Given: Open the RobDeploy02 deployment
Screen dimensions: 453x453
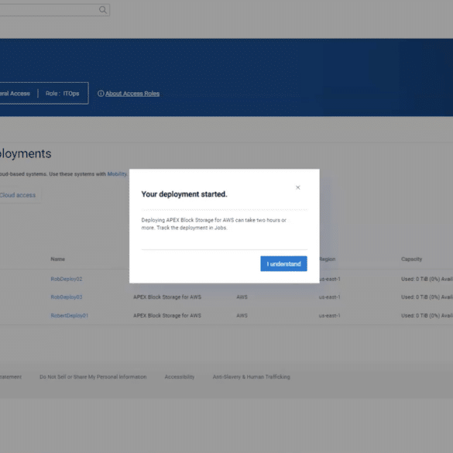Looking at the screenshot, I should (x=67, y=279).
